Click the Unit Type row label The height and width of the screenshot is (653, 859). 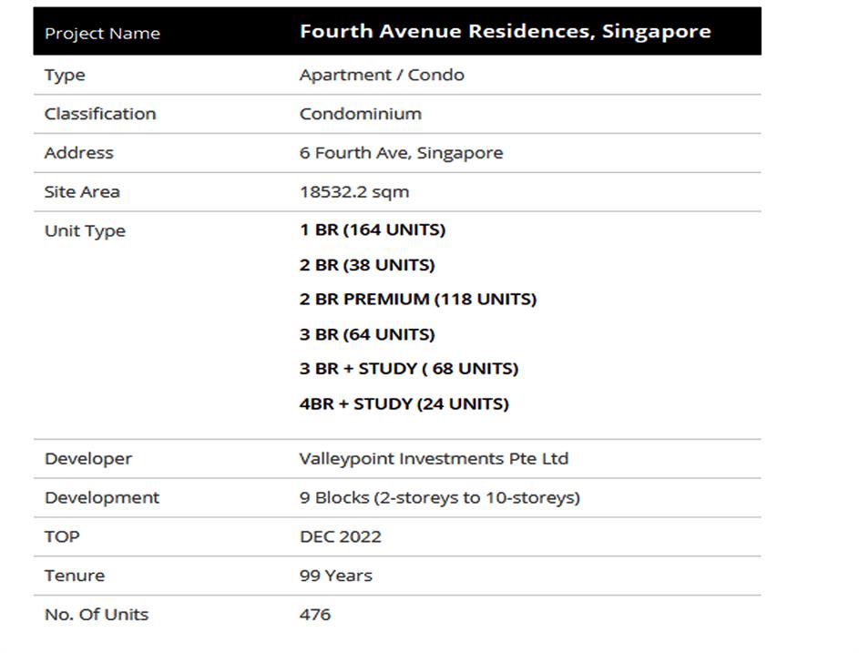85,231
